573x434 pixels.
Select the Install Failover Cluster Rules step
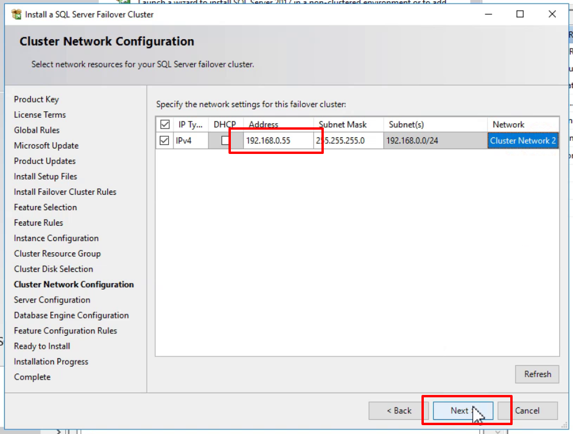[x=65, y=192]
